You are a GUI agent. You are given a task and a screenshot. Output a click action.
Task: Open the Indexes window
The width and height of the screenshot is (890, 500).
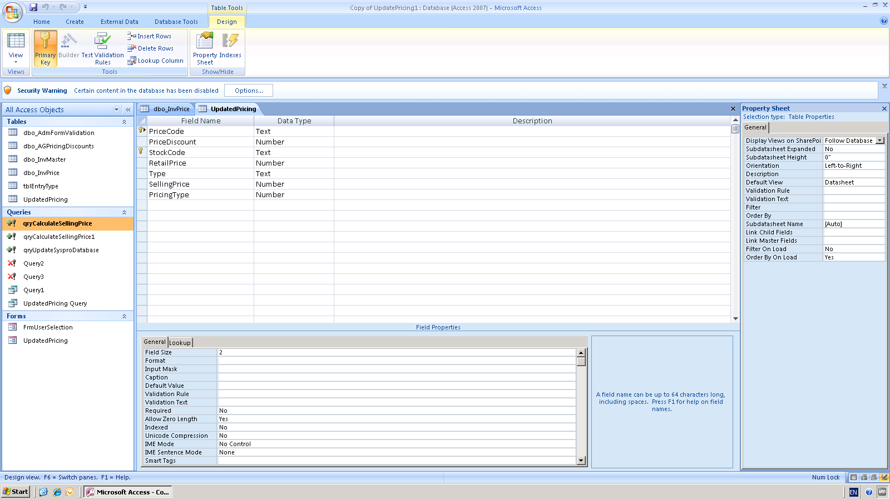(230, 46)
